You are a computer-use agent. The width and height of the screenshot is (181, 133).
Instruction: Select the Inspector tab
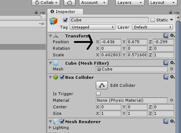tap(65, 12)
